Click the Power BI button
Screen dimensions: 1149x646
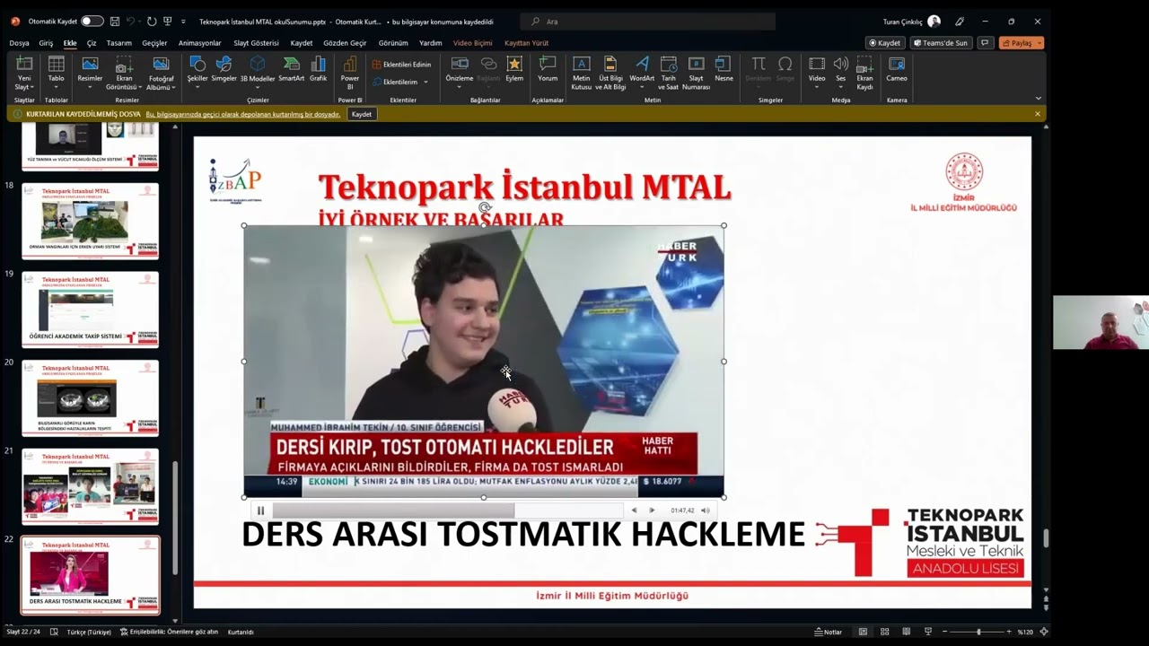tap(350, 71)
